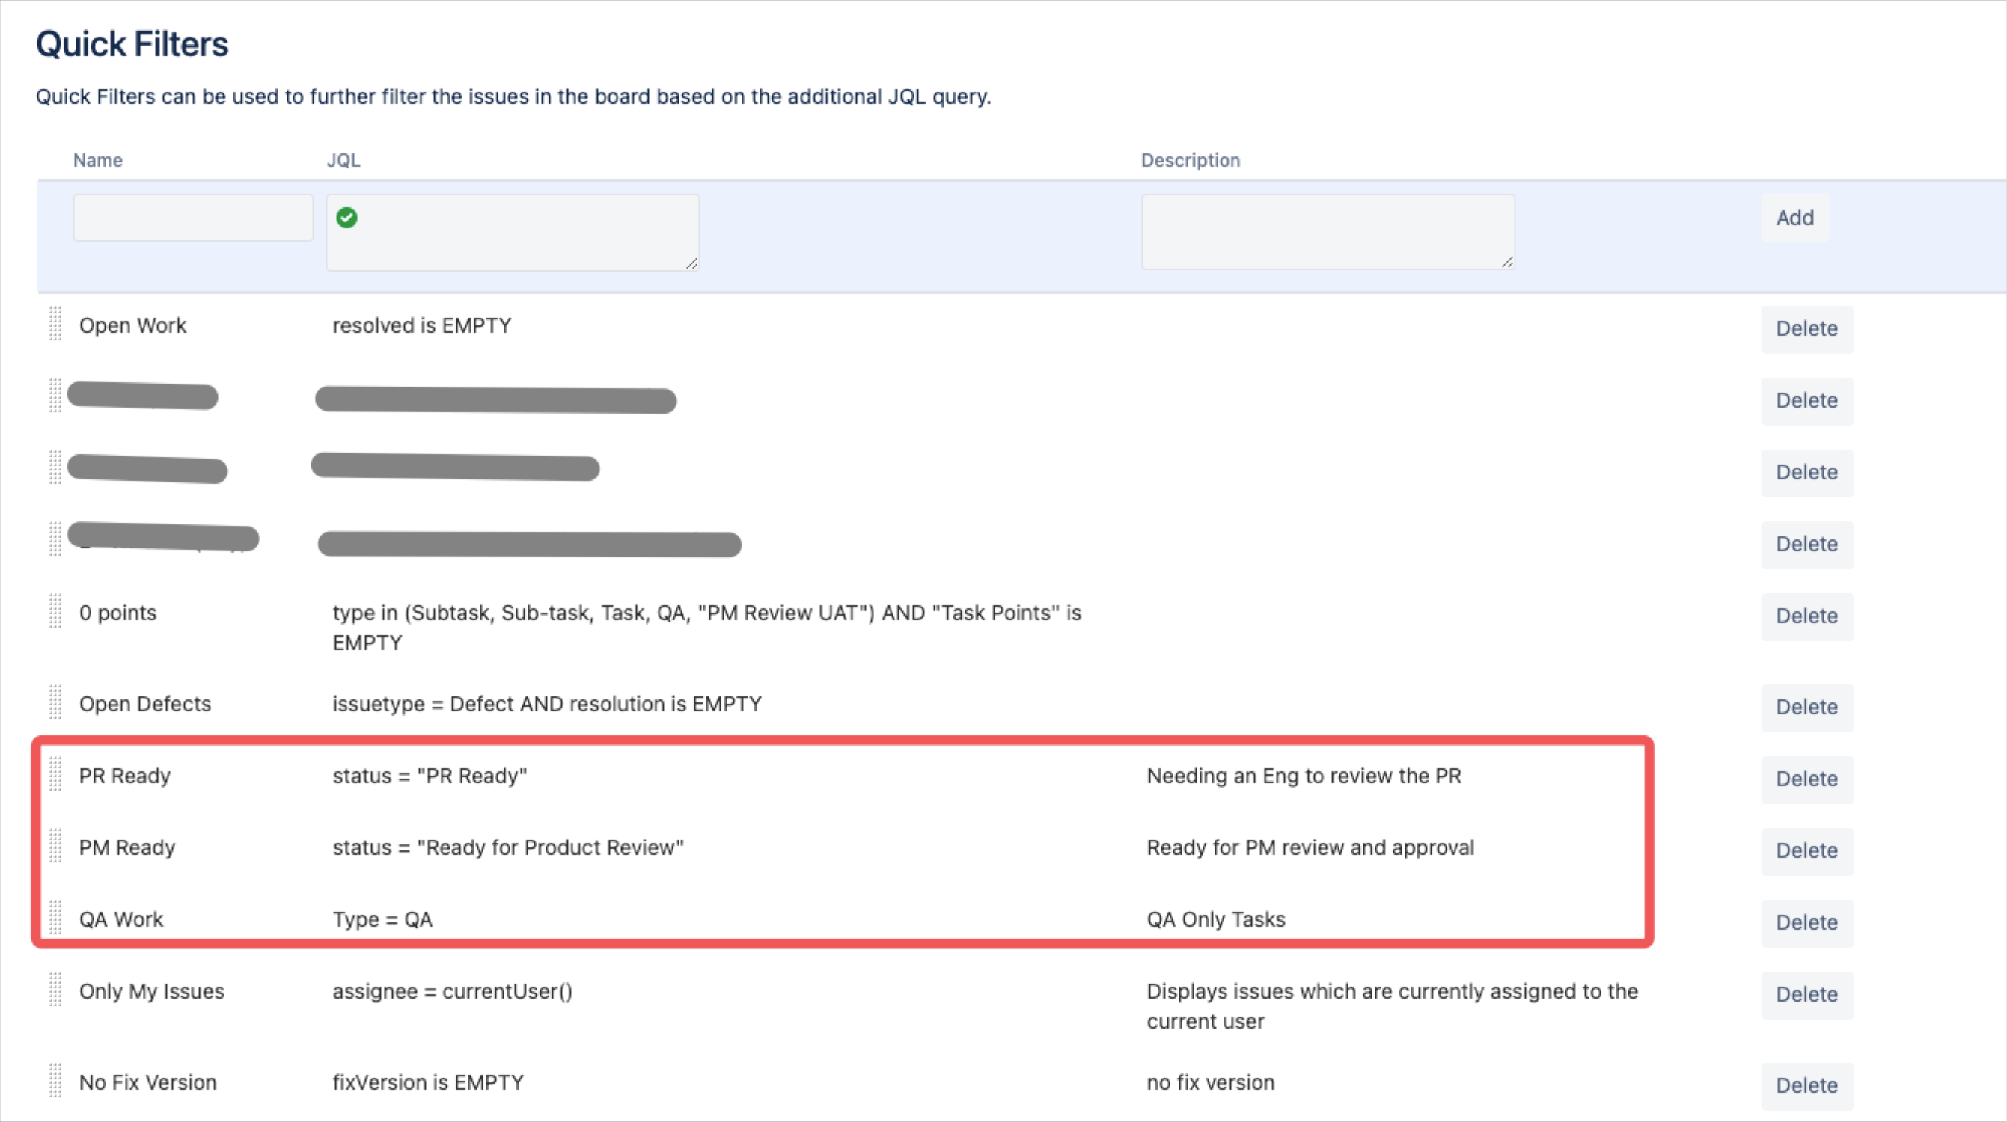Click the drag handle beside No Fix Version
This screenshot has height=1122, width=2007.
[x=55, y=1081]
